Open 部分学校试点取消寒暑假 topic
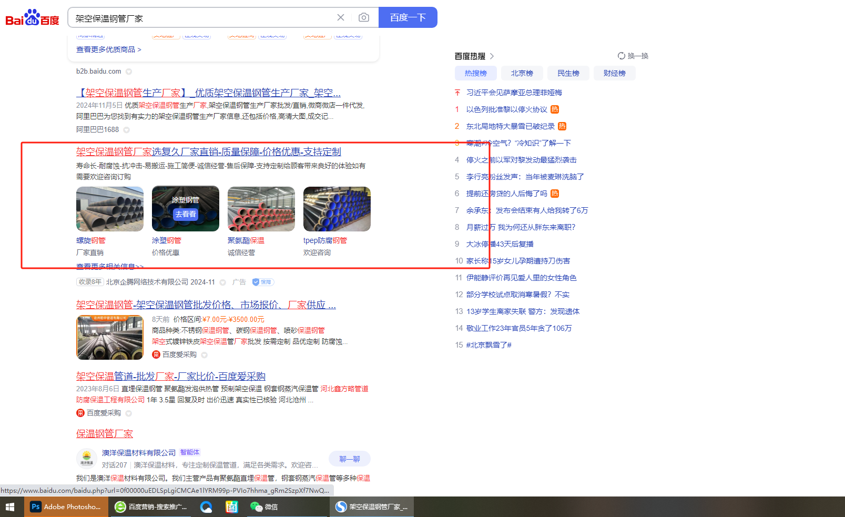Viewport: 845px width, 517px height. point(518,295)
